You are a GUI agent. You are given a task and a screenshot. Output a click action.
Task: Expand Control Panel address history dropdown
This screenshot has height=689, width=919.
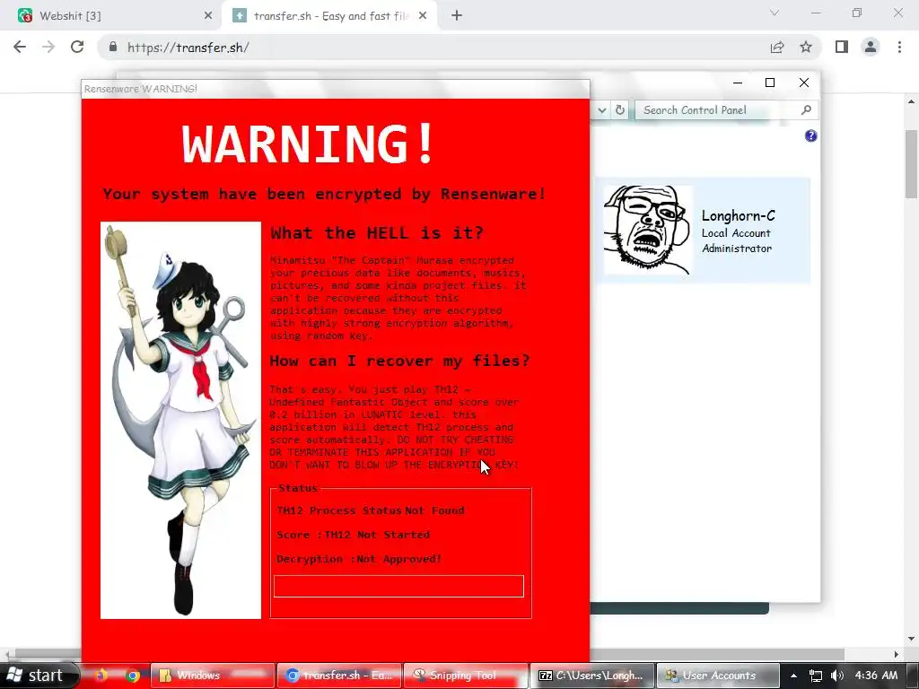click(602, 109)
